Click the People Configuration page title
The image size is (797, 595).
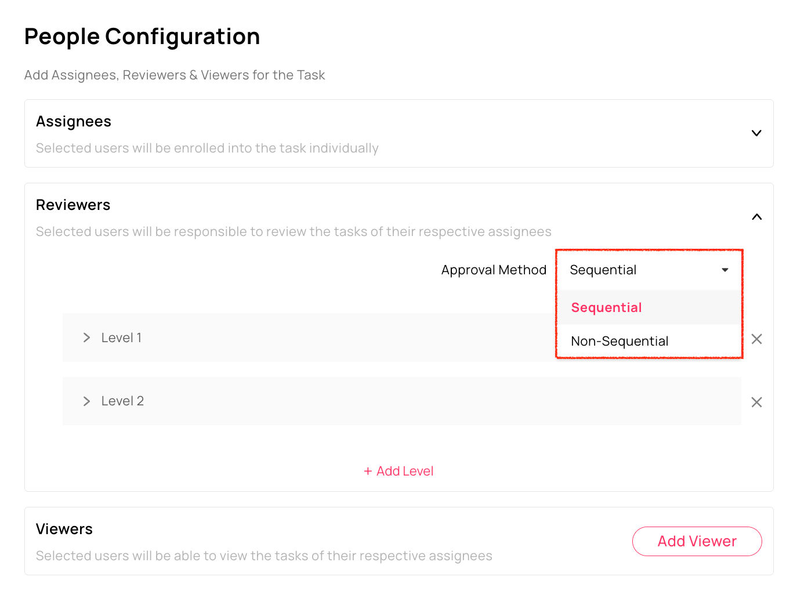coord(142,37)
